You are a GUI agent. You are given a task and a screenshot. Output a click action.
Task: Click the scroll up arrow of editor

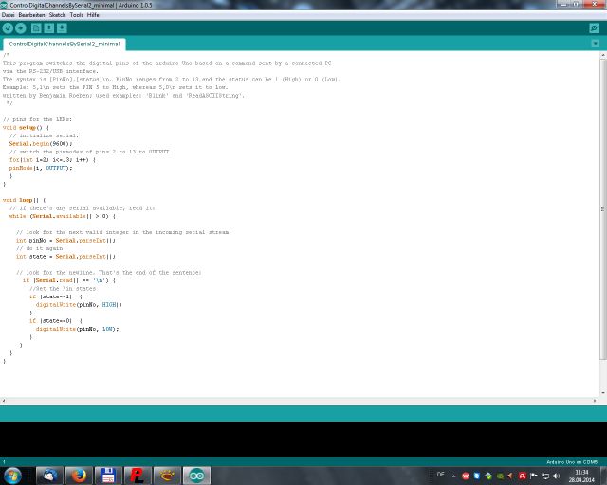pos(603,55)
